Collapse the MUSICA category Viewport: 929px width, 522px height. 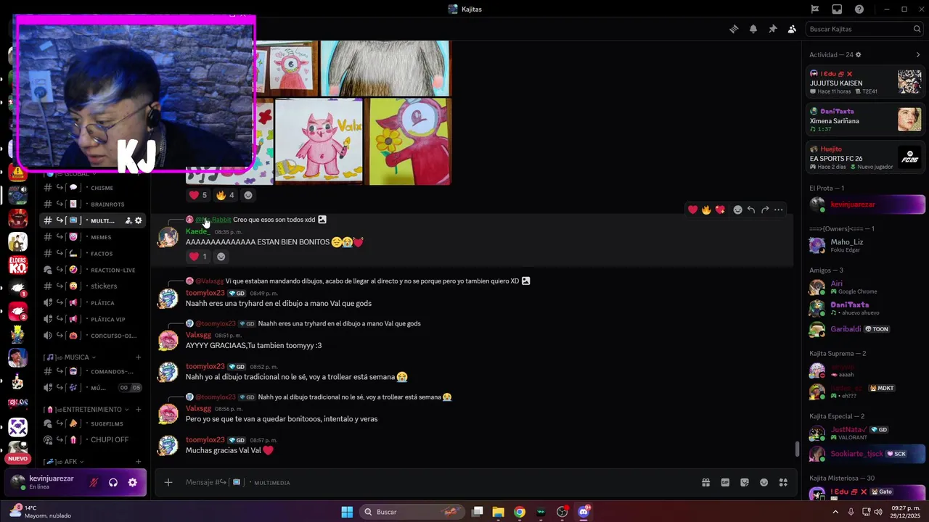[70, 357]
